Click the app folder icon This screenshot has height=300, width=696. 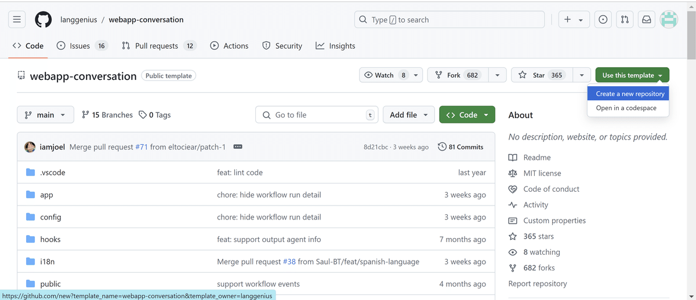click(x=30, y=195)
